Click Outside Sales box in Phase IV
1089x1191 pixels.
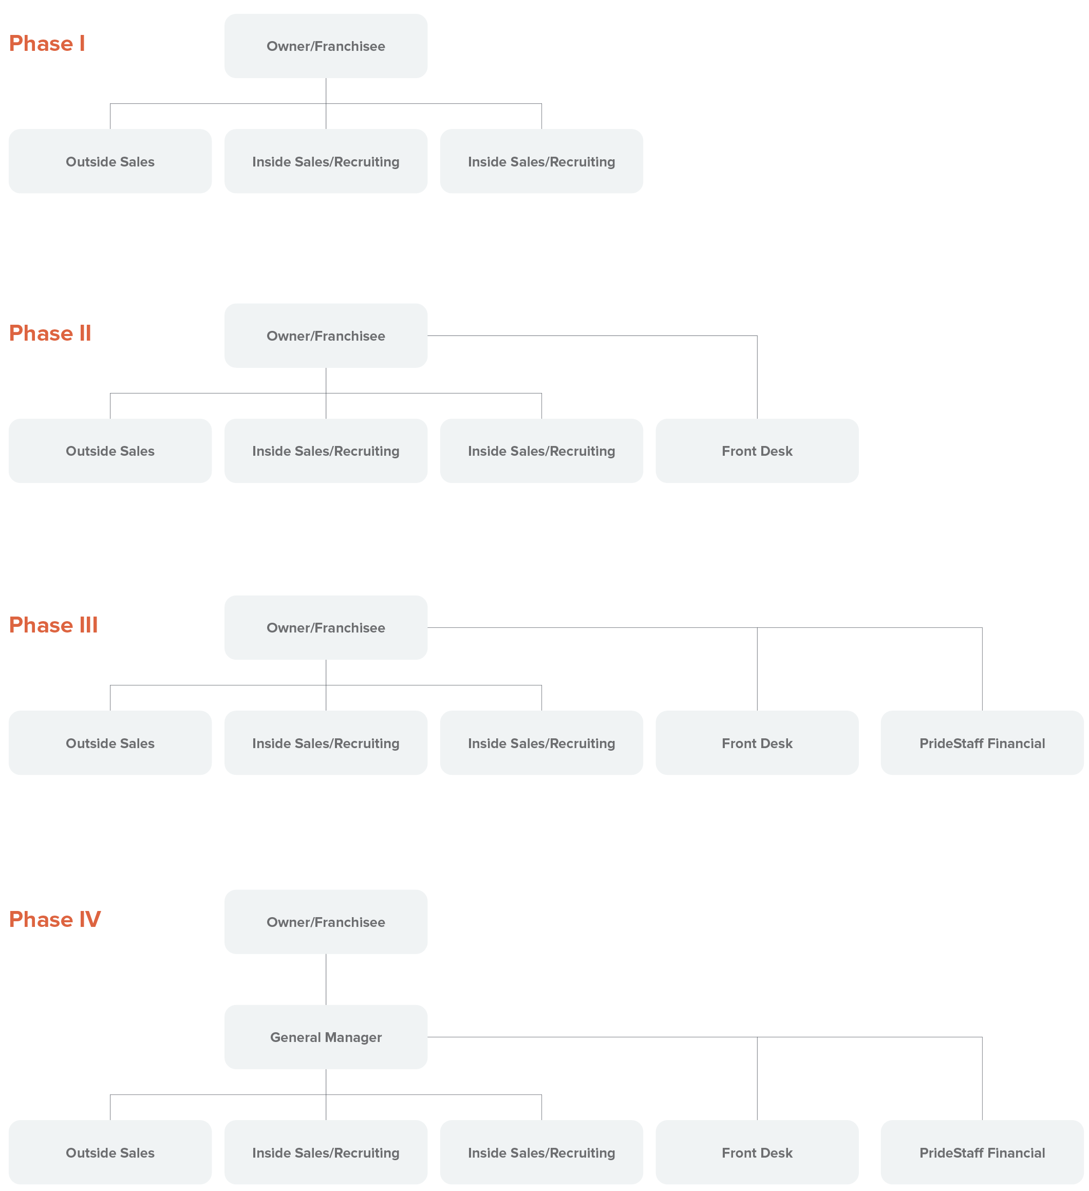(110, 1152)
